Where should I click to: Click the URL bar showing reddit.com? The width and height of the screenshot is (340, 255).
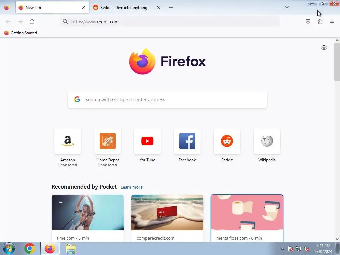coord(170,22)
